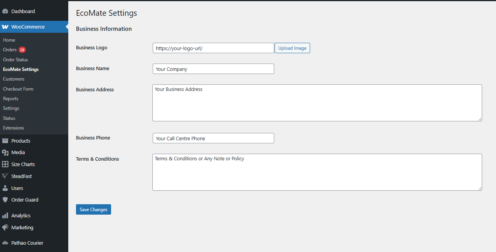The width and height of the screenshot is (496, 252).
Task: Open the Checkout Form page
Action: click(x=18, y=89)
